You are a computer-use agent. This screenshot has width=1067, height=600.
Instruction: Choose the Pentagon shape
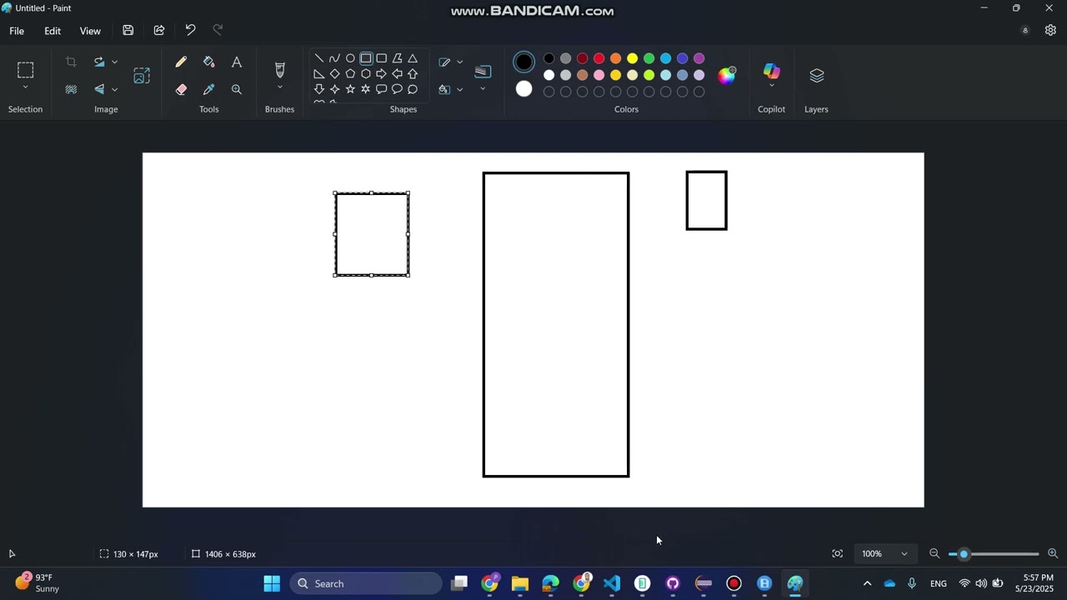(350, 73)
